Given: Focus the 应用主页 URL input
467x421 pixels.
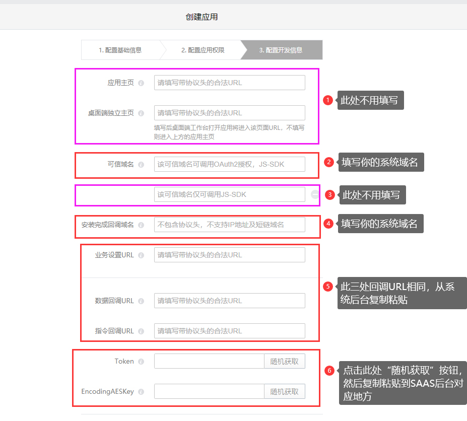Looking at the screenshot, I should pyautogui.click(x=230, y=83).
